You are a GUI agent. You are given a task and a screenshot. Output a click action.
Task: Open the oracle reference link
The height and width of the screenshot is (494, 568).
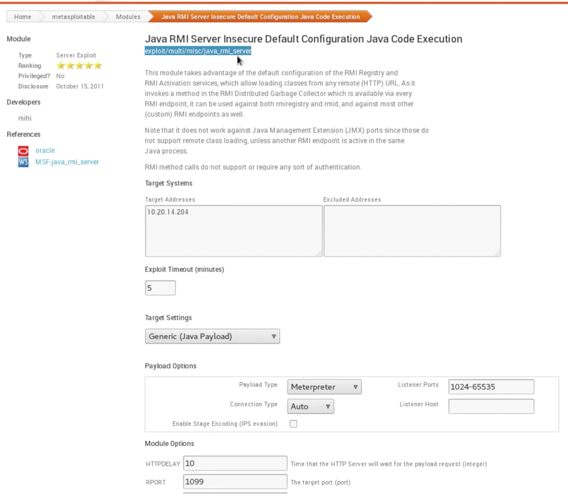click(45, 150)
